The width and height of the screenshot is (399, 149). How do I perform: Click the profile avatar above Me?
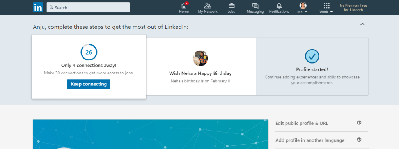pyautogui.click(x=303, y=5)
